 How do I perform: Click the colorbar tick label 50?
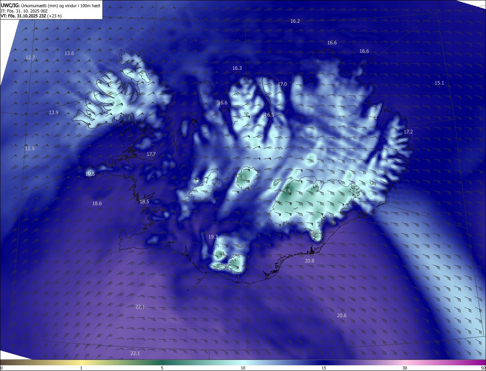tap(483, 368)
